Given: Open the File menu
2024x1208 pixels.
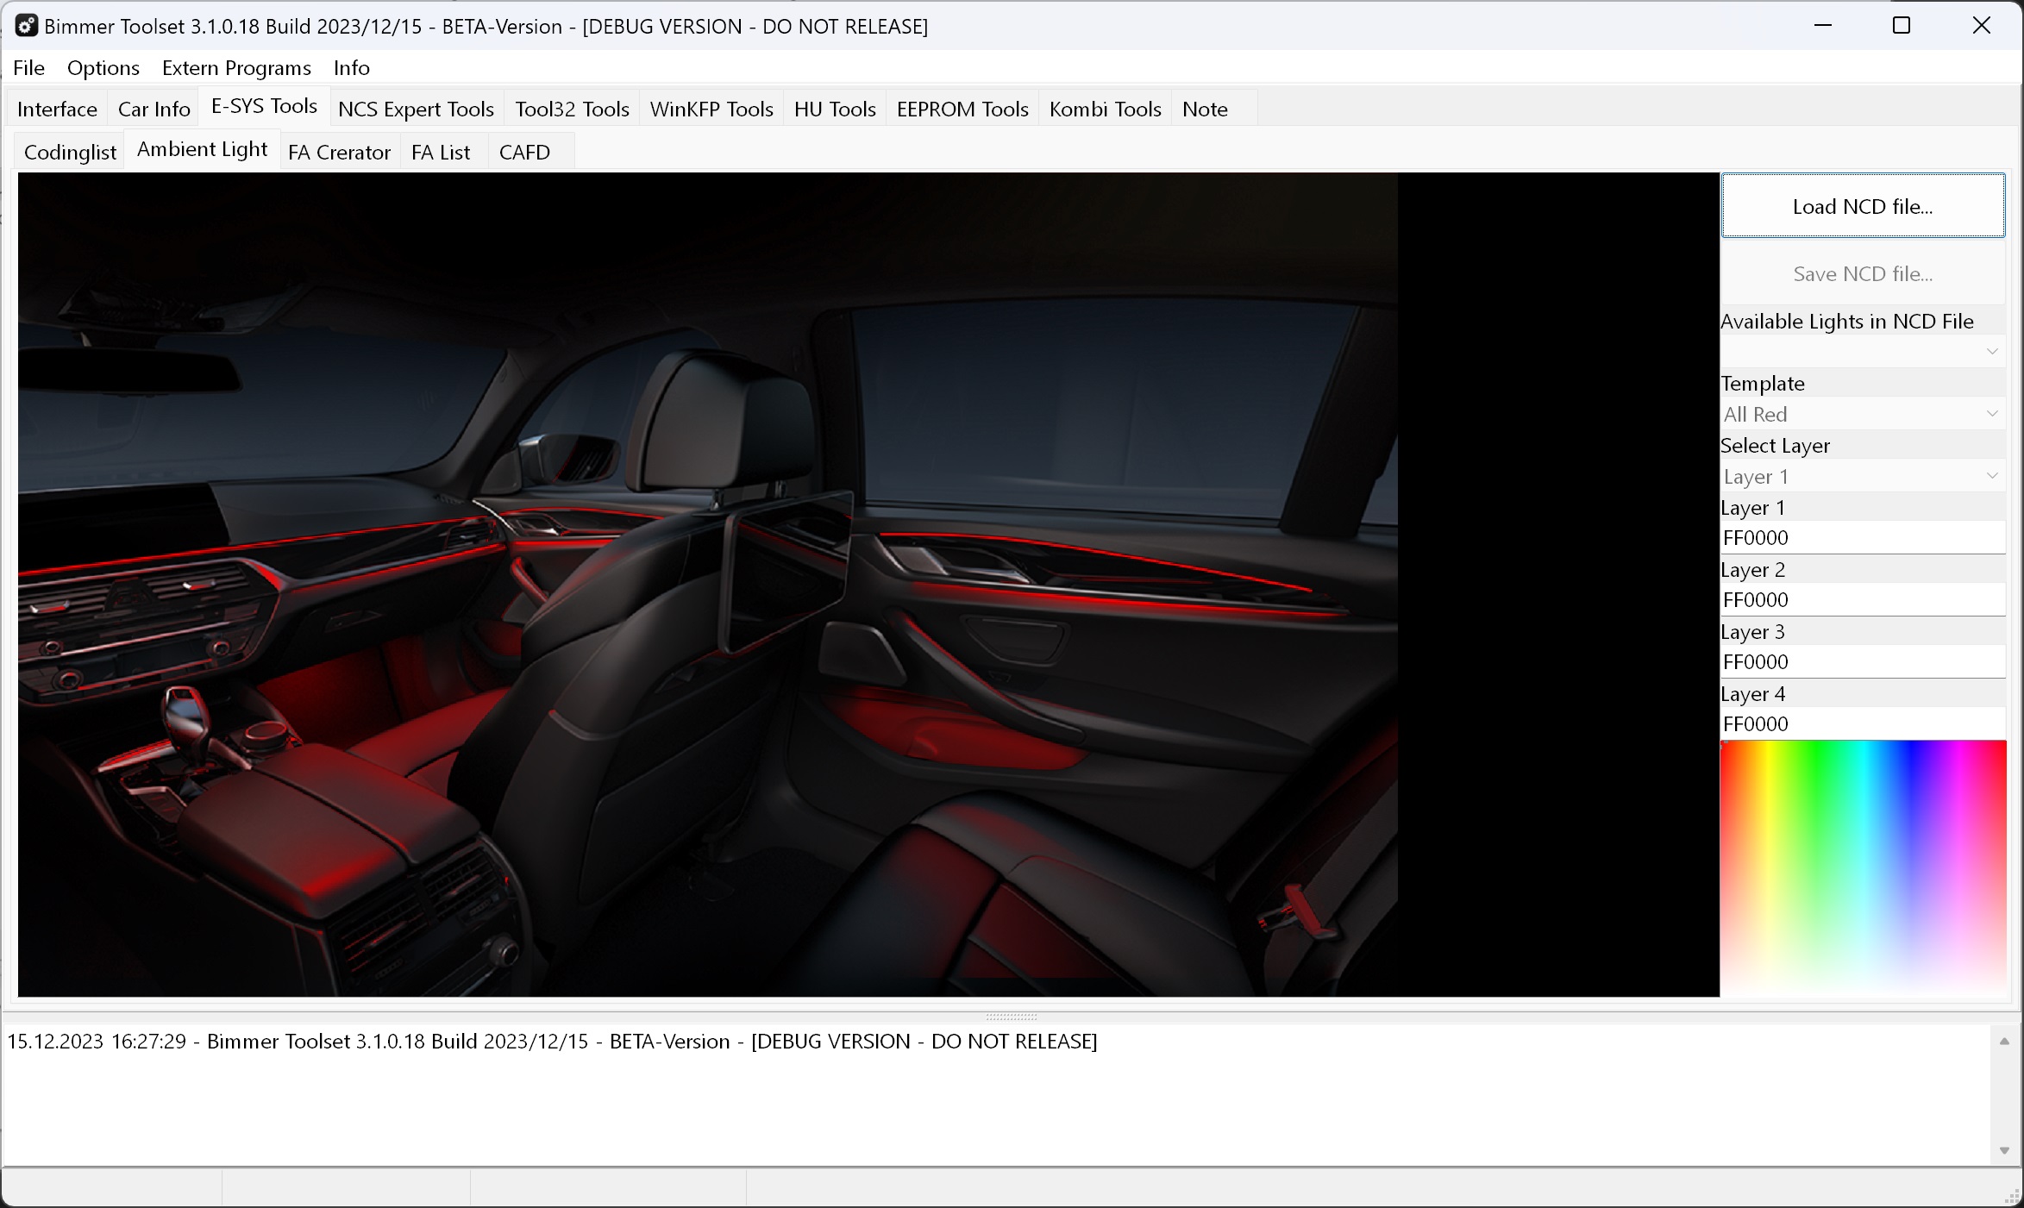Looking at the screenshot, I should click(29, 67).
